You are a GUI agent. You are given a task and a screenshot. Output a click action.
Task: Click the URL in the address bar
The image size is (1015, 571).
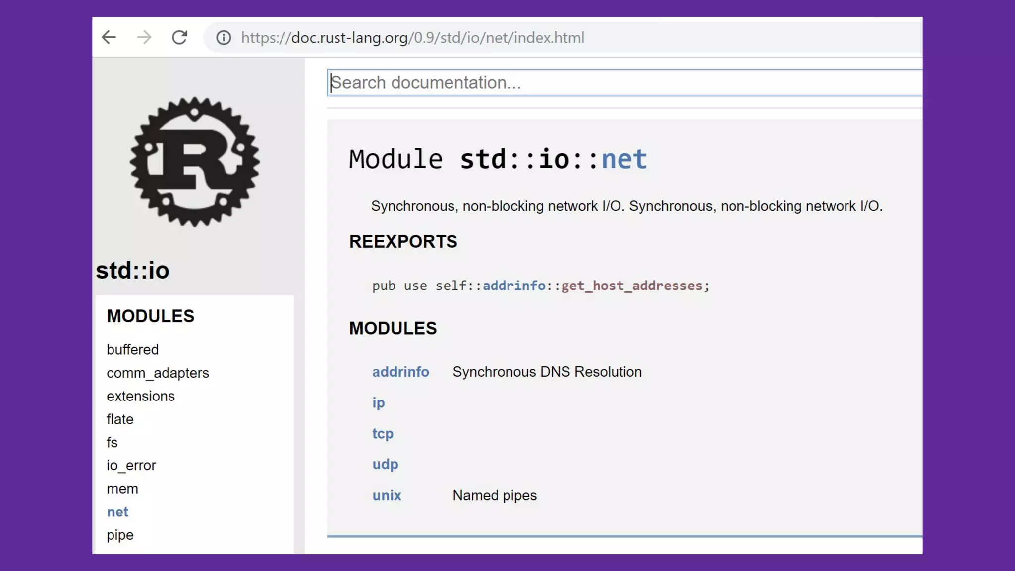coord(412,38)
